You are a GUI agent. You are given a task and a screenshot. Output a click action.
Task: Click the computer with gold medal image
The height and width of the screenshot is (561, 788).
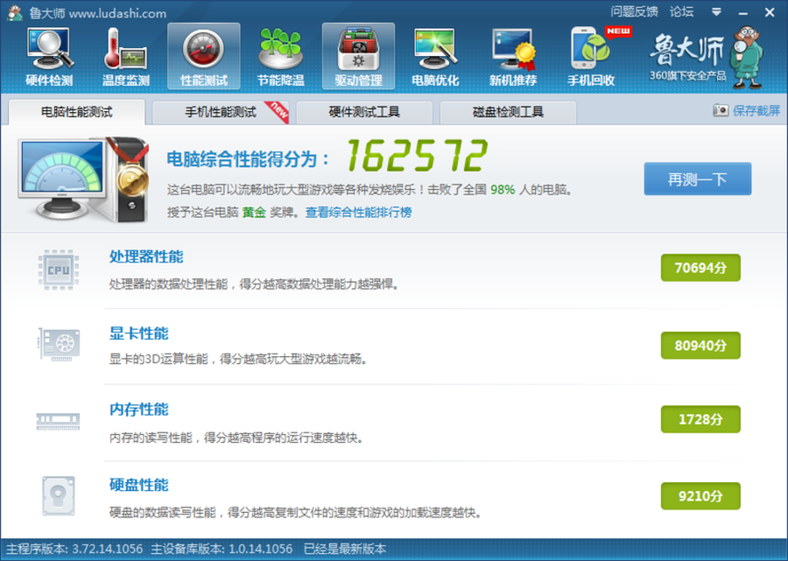[x=84, y=178]
